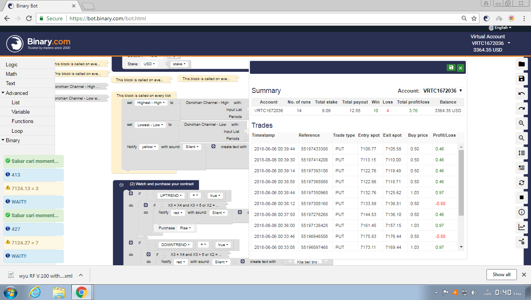Open the info icon in the right toolbar
The image size is (531, 300).
[x=521, y=212]
